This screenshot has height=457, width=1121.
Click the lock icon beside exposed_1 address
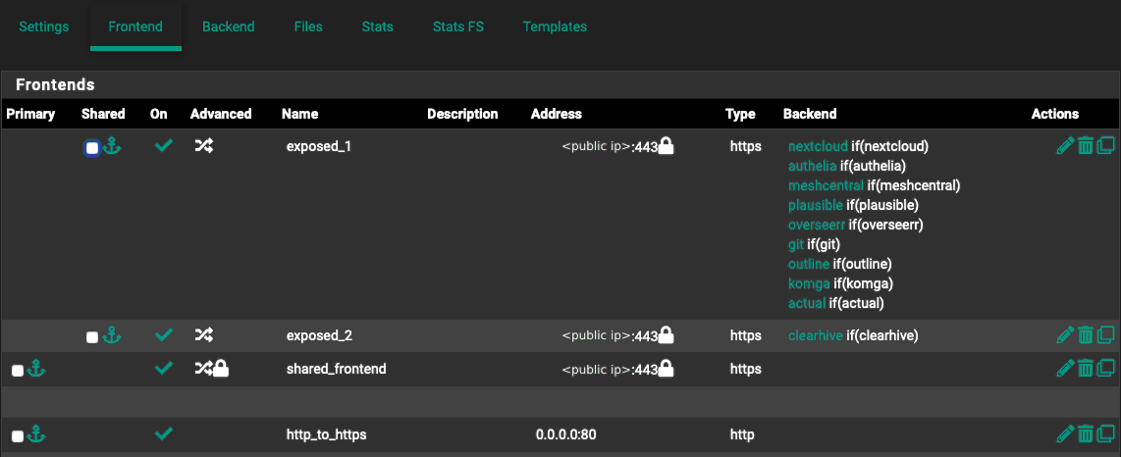click(666, 146)
